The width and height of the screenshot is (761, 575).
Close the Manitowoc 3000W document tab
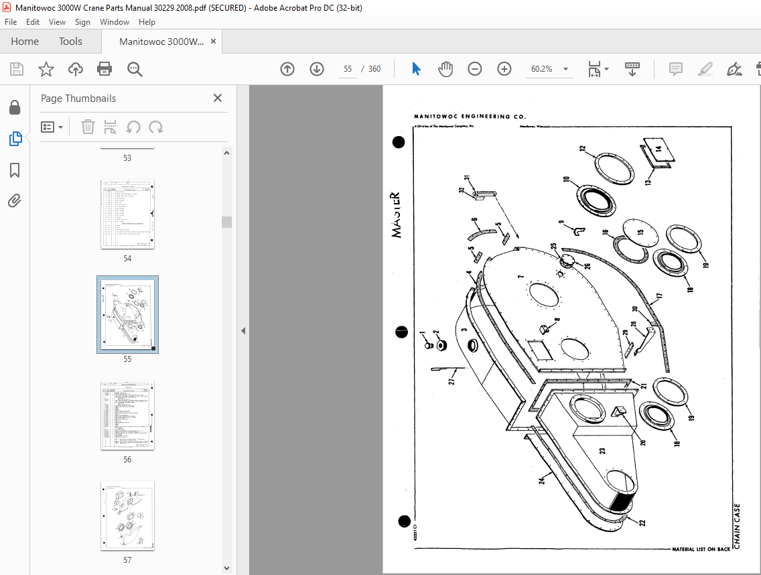(213, 42)
